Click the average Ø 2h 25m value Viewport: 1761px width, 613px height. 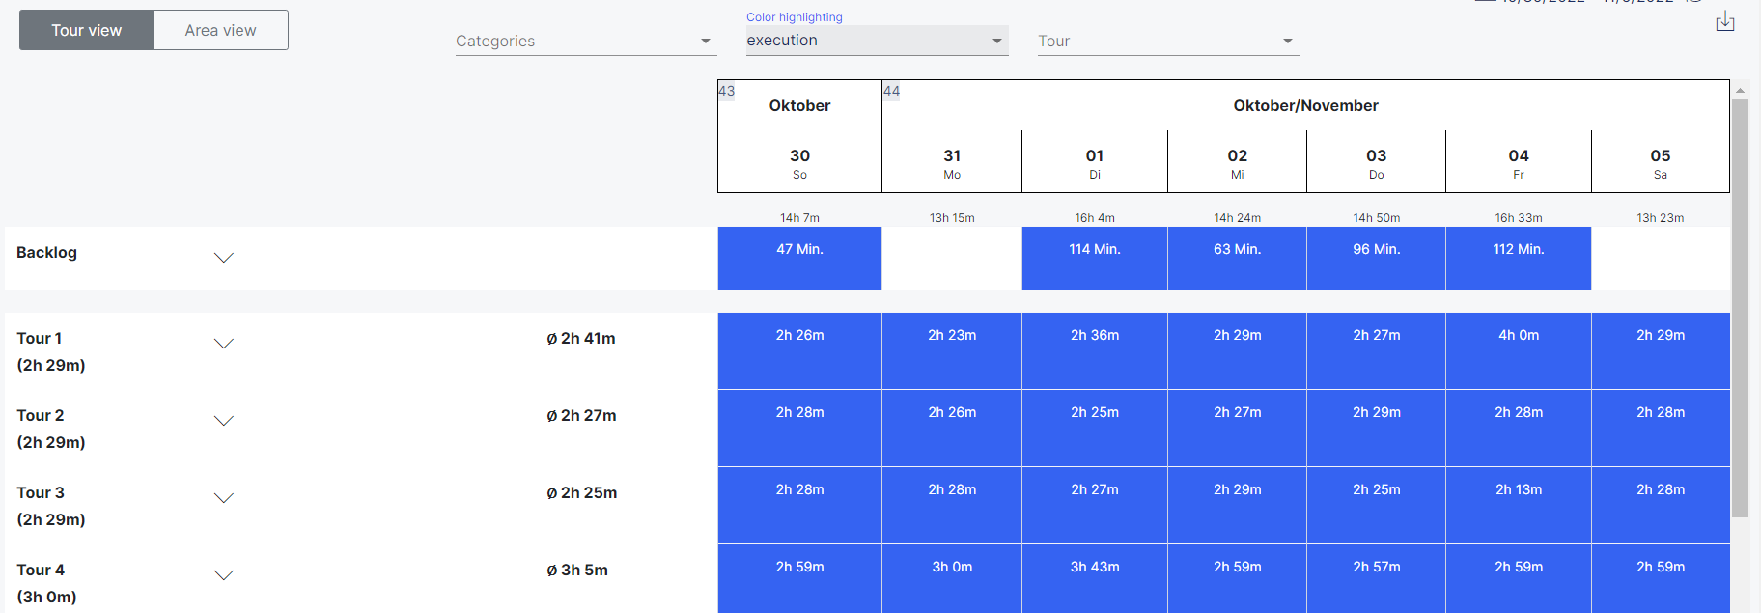point(581,492)
